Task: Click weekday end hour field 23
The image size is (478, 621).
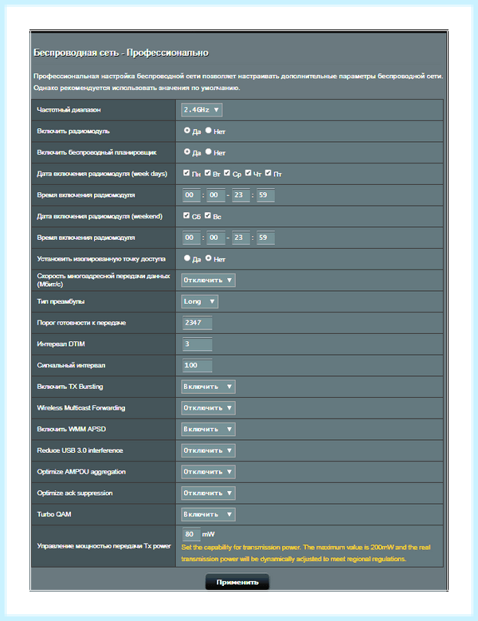Action: [x=241, y=195]
